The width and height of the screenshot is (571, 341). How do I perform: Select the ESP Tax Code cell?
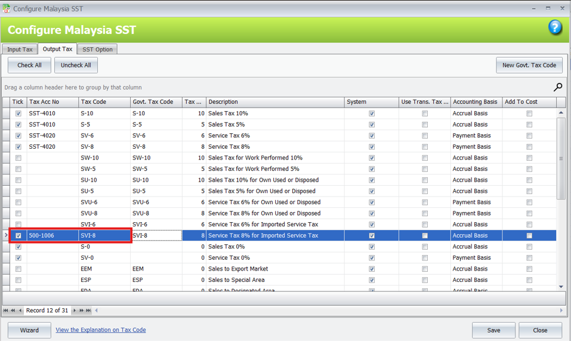(104, 280)
